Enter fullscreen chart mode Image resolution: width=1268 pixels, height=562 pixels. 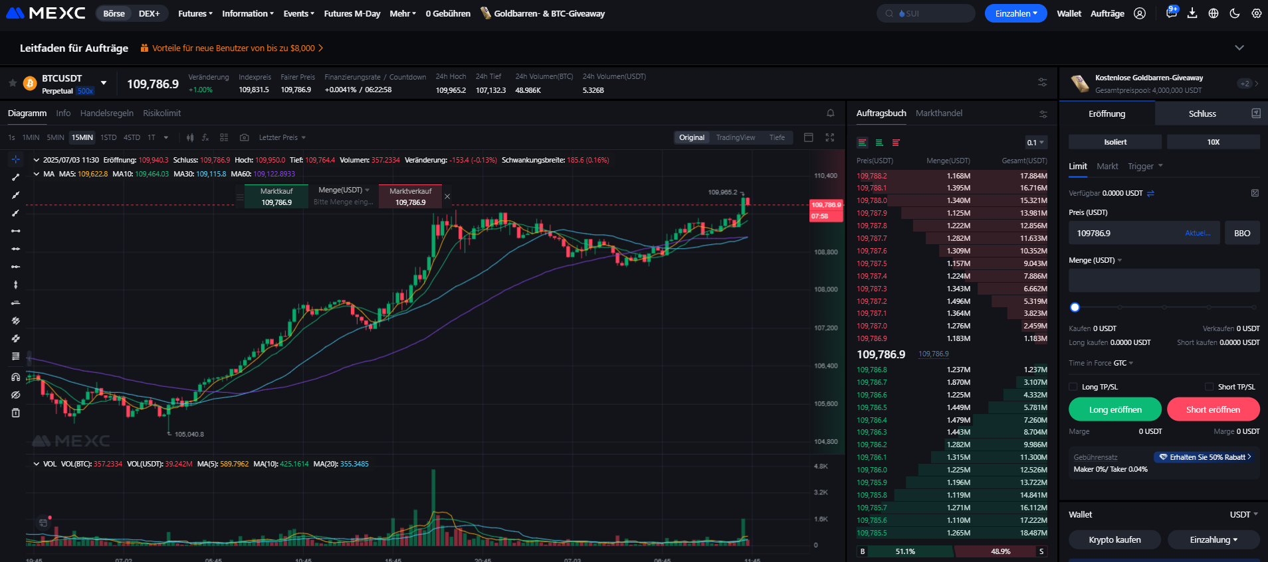click(829, 137)
